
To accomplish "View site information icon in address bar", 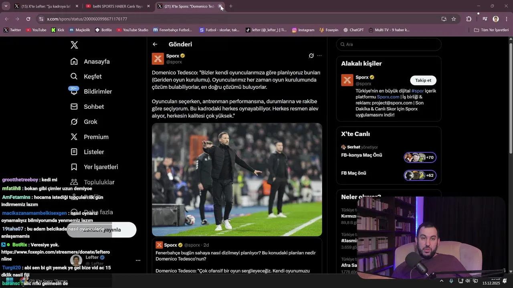I will point(41,19).
